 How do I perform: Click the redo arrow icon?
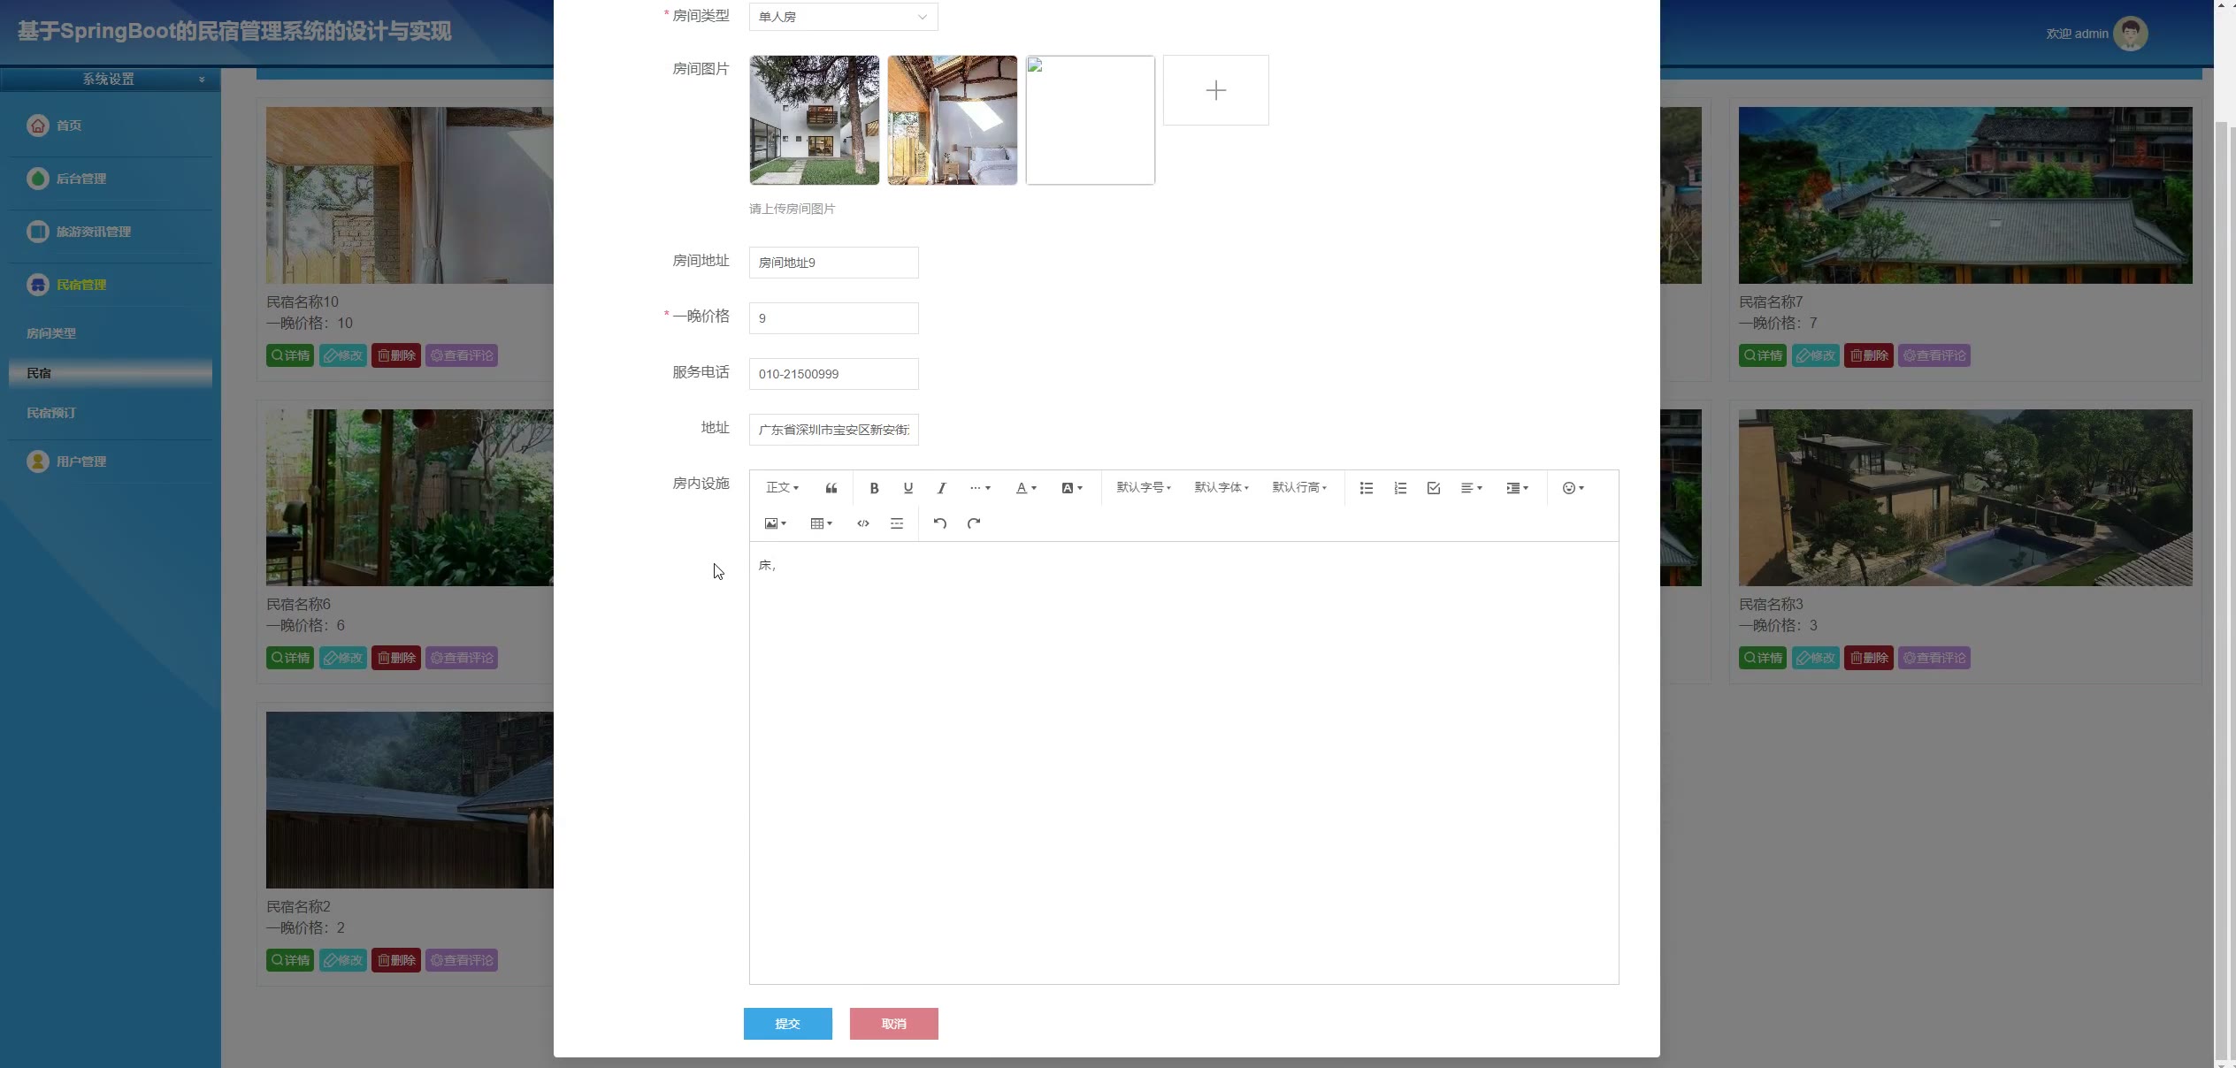[974, 523]
